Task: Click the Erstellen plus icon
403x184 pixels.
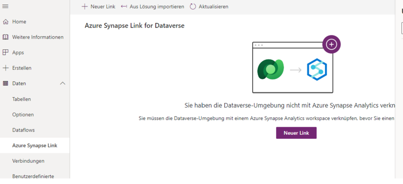Action: tap(6, 68)
